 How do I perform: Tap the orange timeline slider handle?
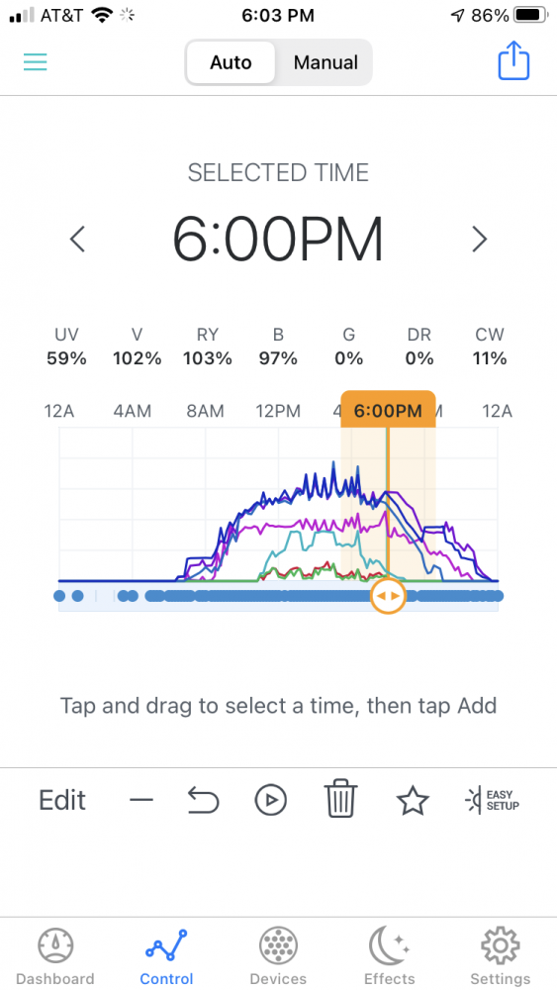pos(388,595)
